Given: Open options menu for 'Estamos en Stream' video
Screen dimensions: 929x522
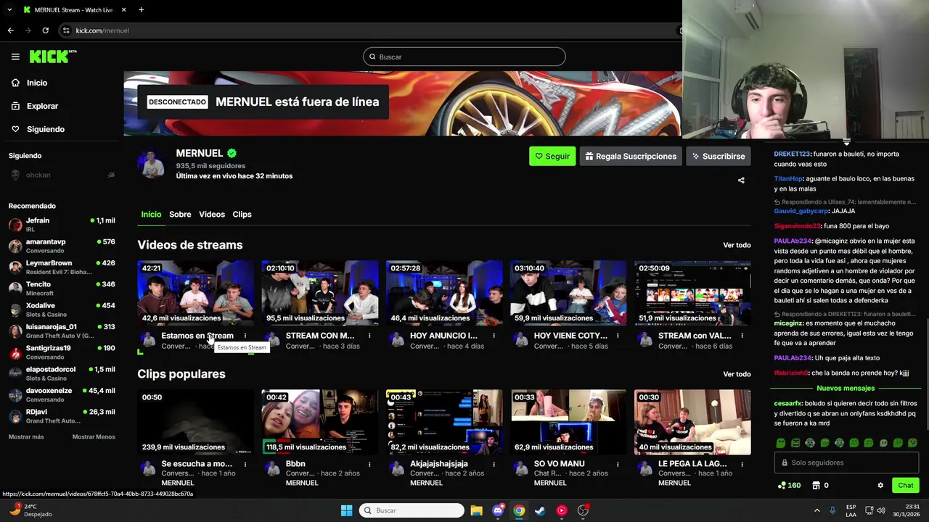Looking at the screenshot, I should 245,336.
